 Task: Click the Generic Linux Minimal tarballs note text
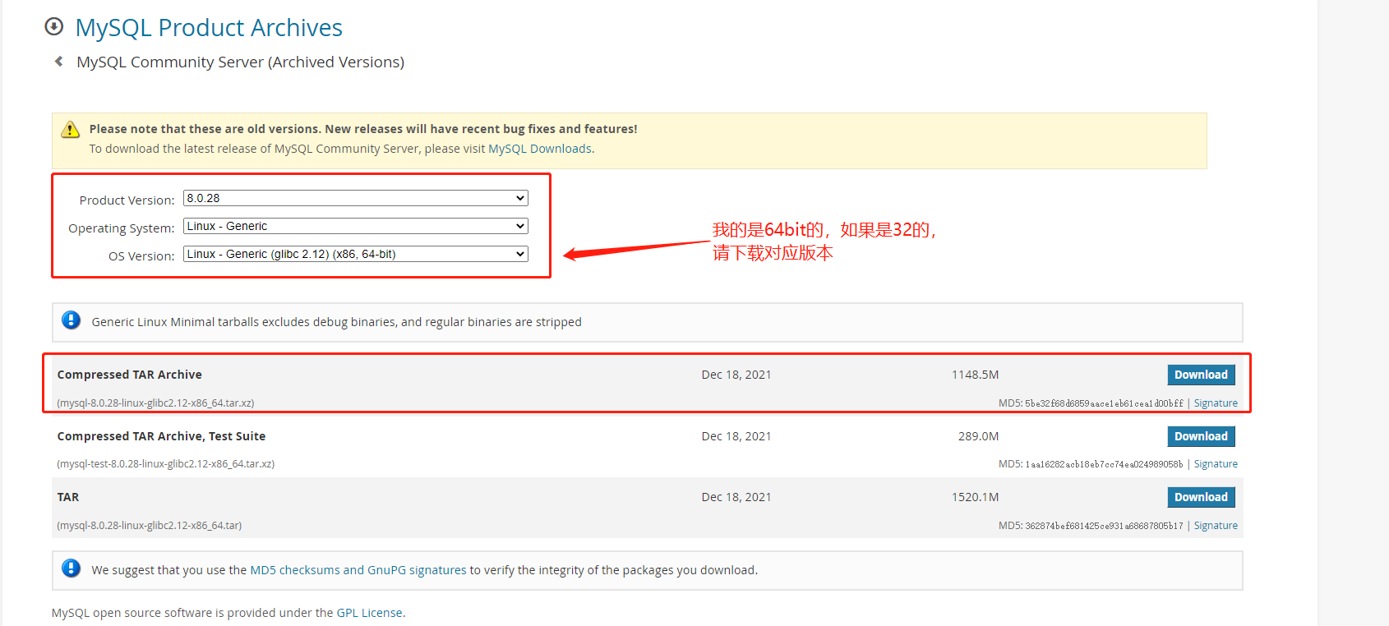[336, 322]
